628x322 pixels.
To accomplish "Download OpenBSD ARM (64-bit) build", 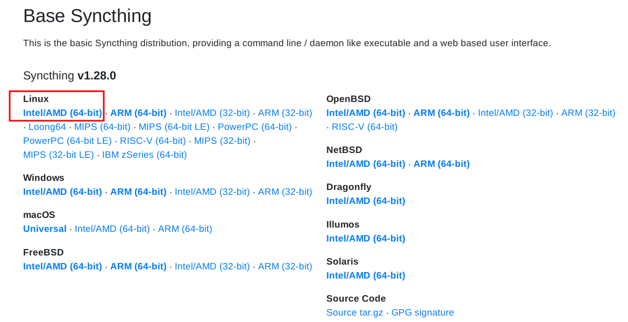I will click(x=441, y=113).
